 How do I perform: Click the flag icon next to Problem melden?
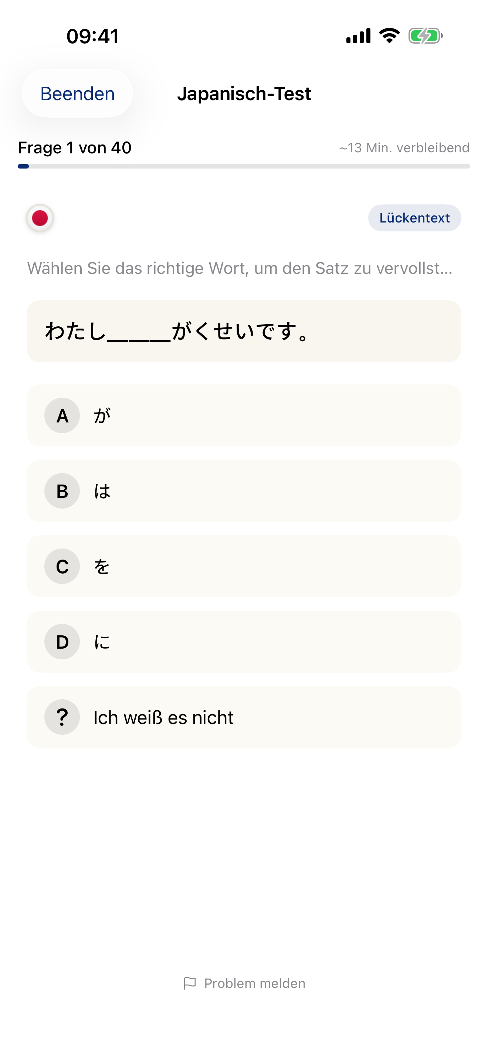[190, 983]
